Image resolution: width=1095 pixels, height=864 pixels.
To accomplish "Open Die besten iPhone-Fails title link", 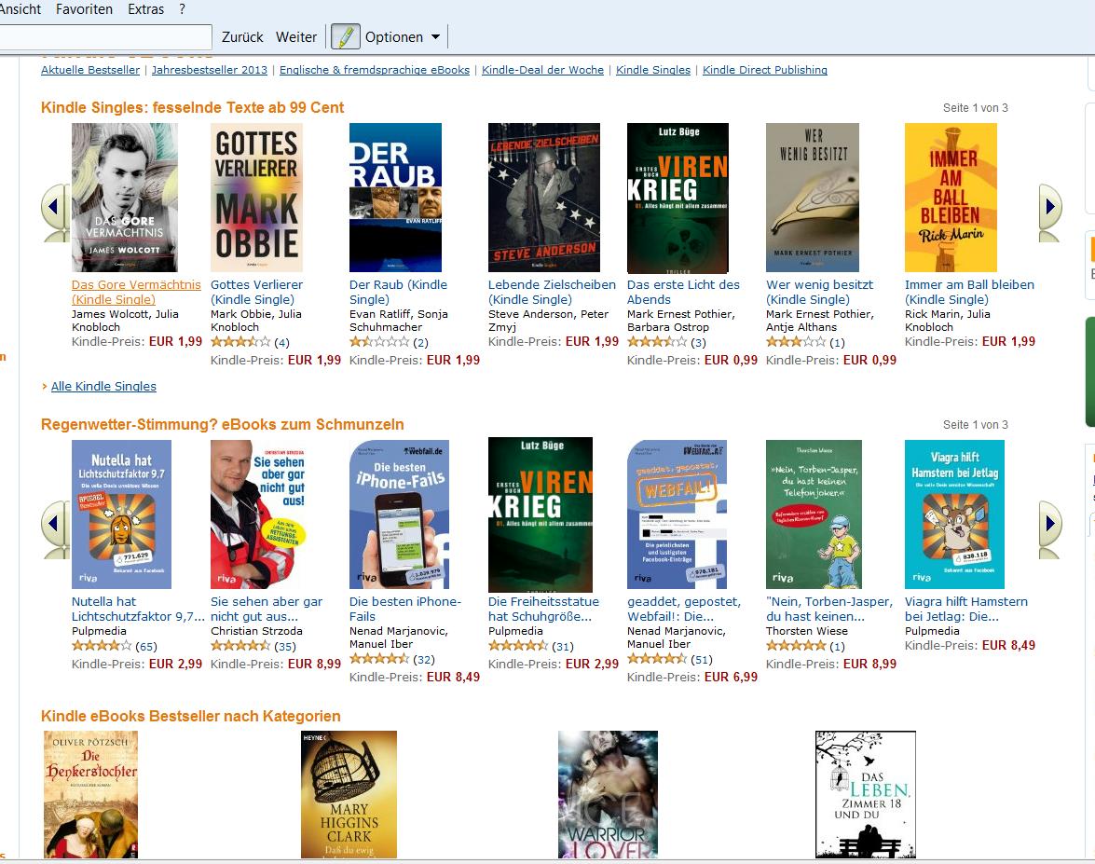I will [x=405, y=609].
